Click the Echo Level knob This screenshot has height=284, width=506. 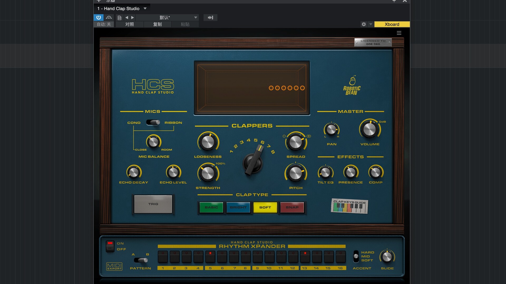click(x=173, y=172)
